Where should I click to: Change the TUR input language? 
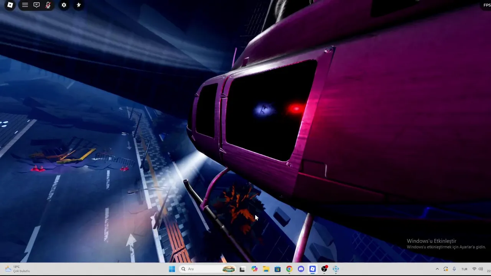click(464, 269)
